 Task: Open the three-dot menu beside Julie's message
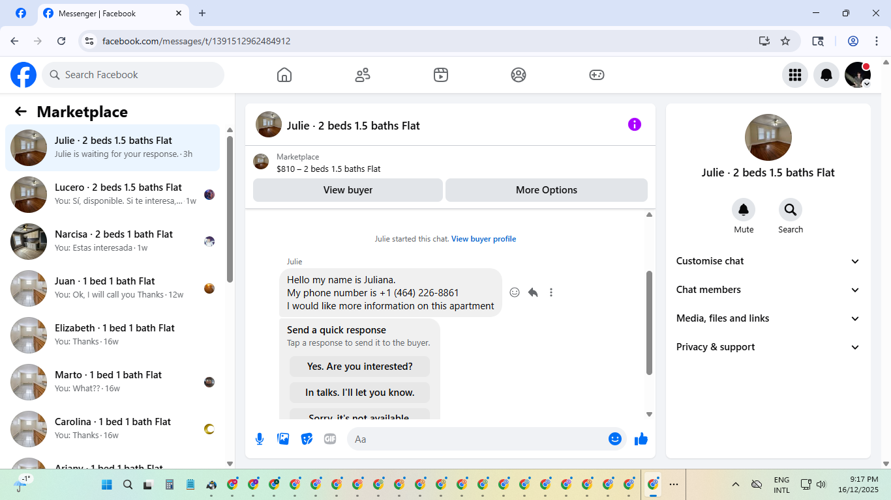click(551, 292)
